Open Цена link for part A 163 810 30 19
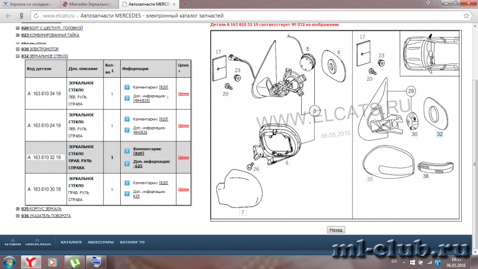Screen dimensions: 478x269 point(184,189)
